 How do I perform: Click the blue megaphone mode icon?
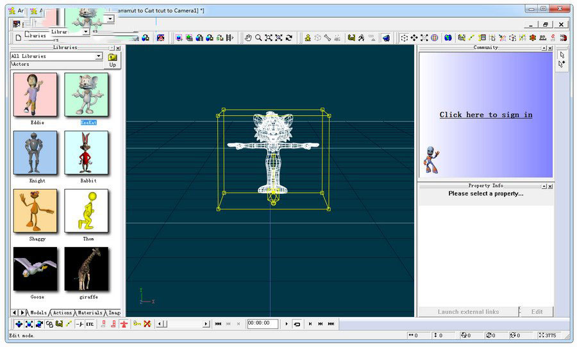click(x=386, y=38)
